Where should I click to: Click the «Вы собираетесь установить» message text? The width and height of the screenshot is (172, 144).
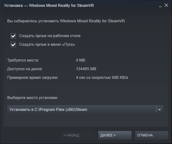[x=67, y=21]
